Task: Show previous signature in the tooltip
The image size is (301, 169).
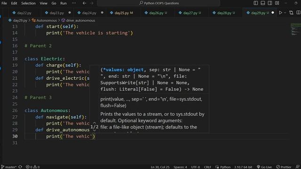Action: 95,123
